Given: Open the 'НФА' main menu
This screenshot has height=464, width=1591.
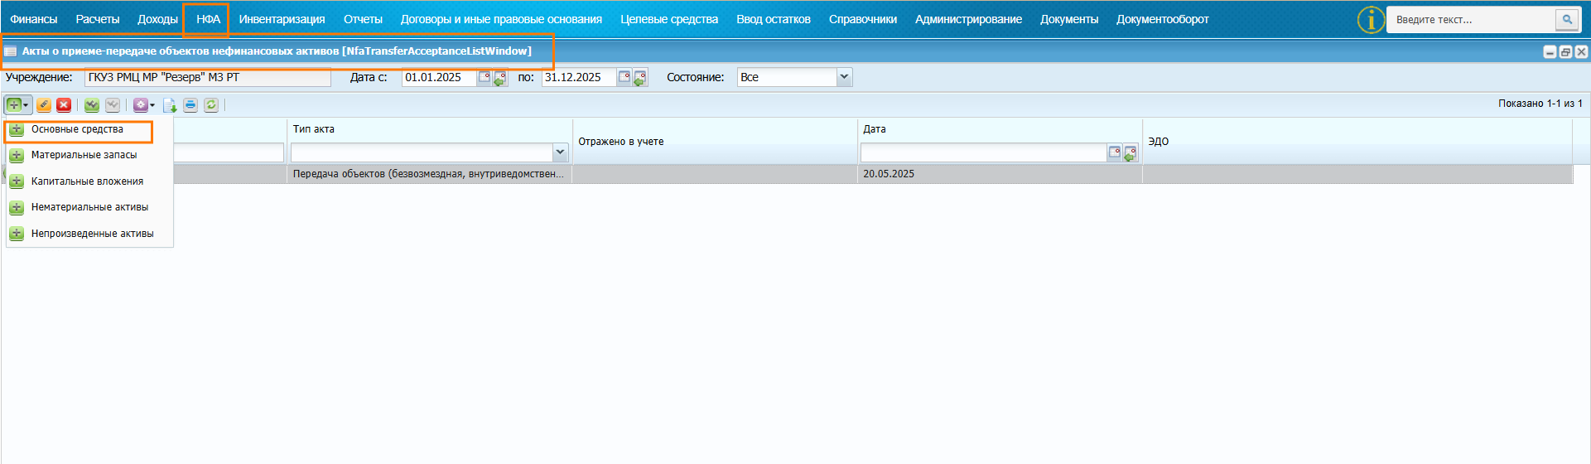Looking at the screenshot, I should [208, 19].
